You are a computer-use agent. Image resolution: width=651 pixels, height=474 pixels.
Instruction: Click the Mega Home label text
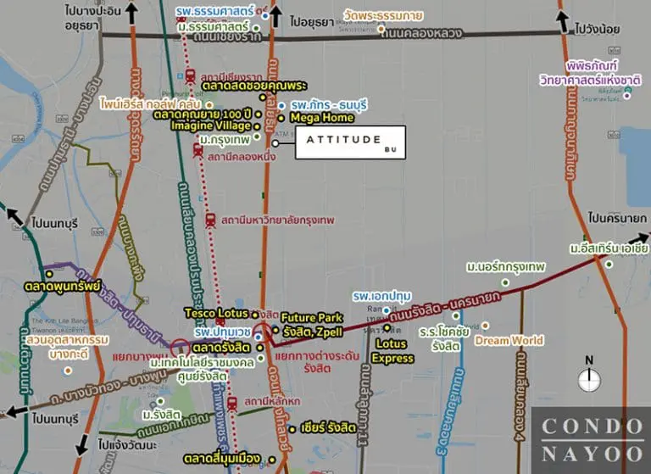[322, 118]
